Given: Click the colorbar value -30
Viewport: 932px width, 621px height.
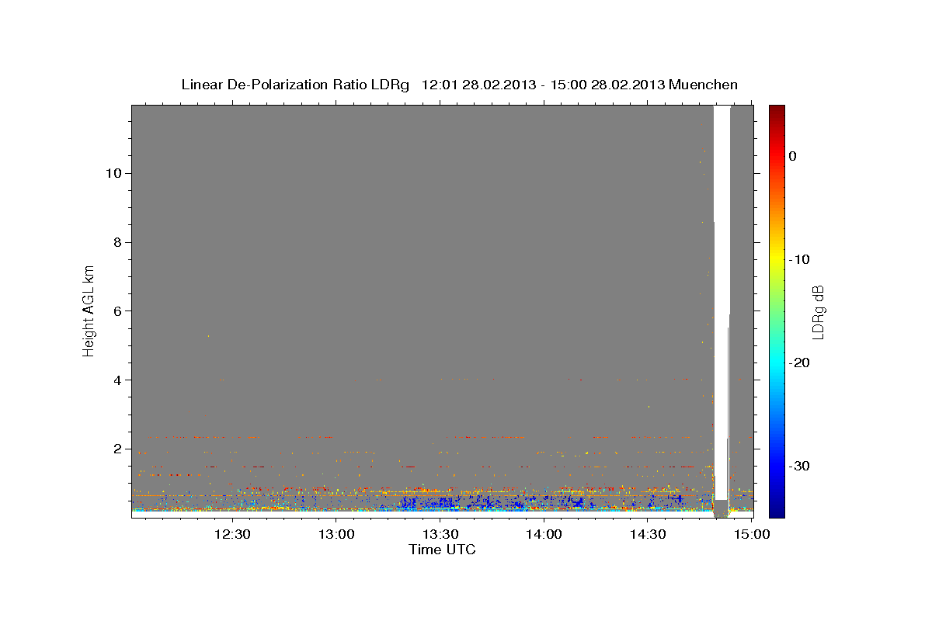Looking at the screenshot, I should pos(799,466).
